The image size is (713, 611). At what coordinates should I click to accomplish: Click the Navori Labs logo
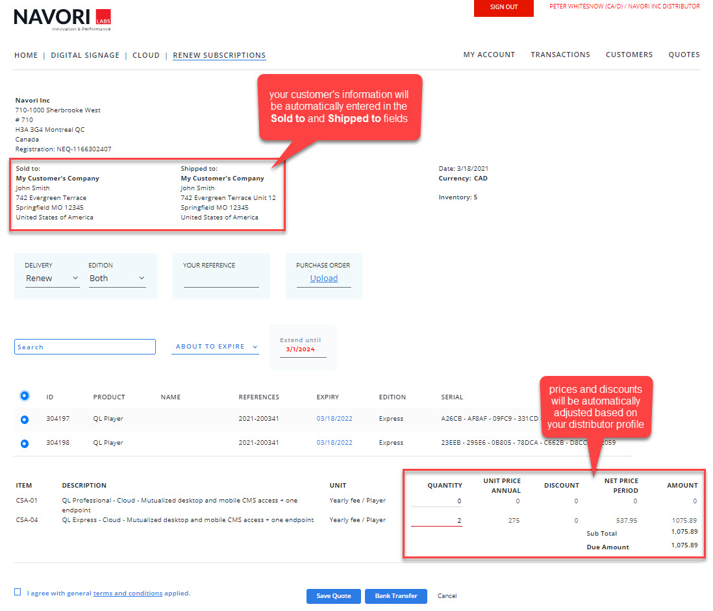62,19
